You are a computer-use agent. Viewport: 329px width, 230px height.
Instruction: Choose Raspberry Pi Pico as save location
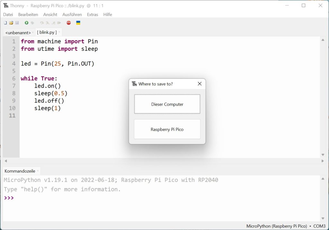pos(167,129)
